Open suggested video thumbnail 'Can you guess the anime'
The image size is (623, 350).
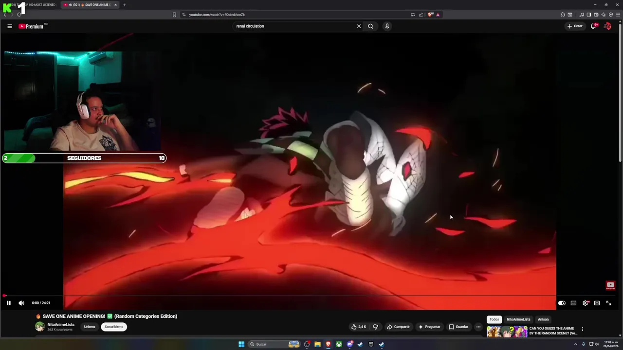point(507,332)
